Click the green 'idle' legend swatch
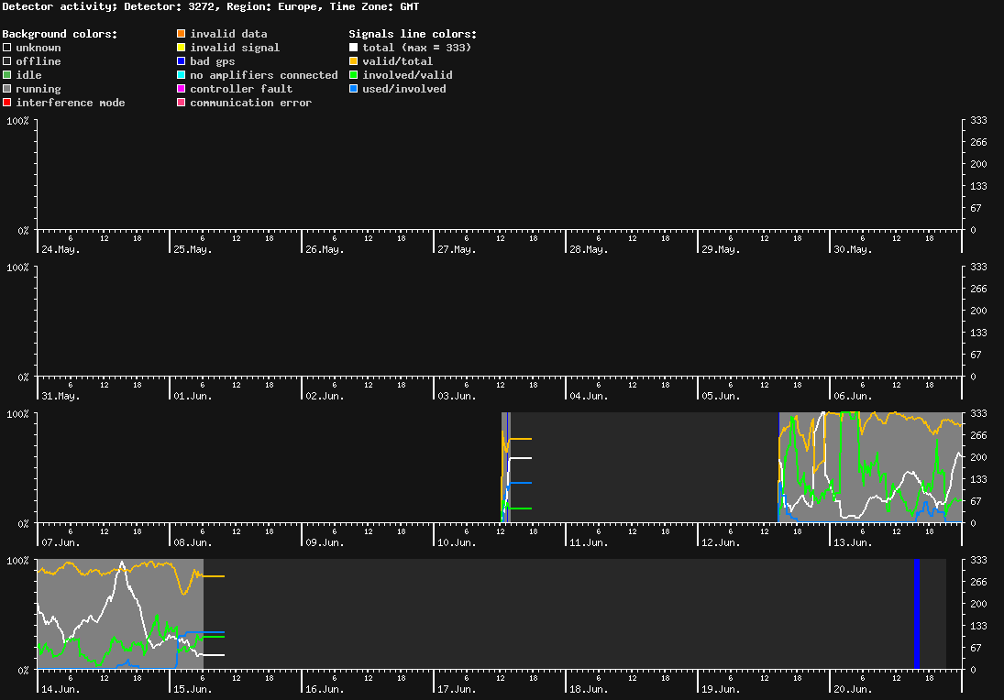Viewport: 1004px width, 700px height. tap(7, 75)
